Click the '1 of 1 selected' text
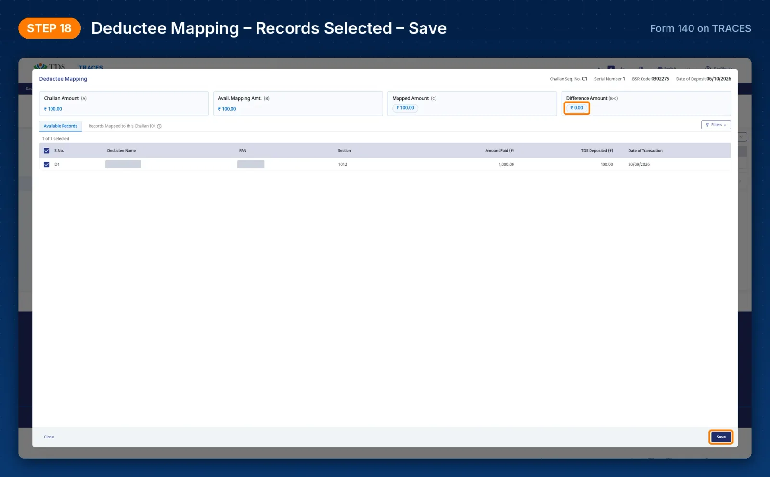This screenshot has height=477, width=770. pyautogui.click(x=55, y=139)
